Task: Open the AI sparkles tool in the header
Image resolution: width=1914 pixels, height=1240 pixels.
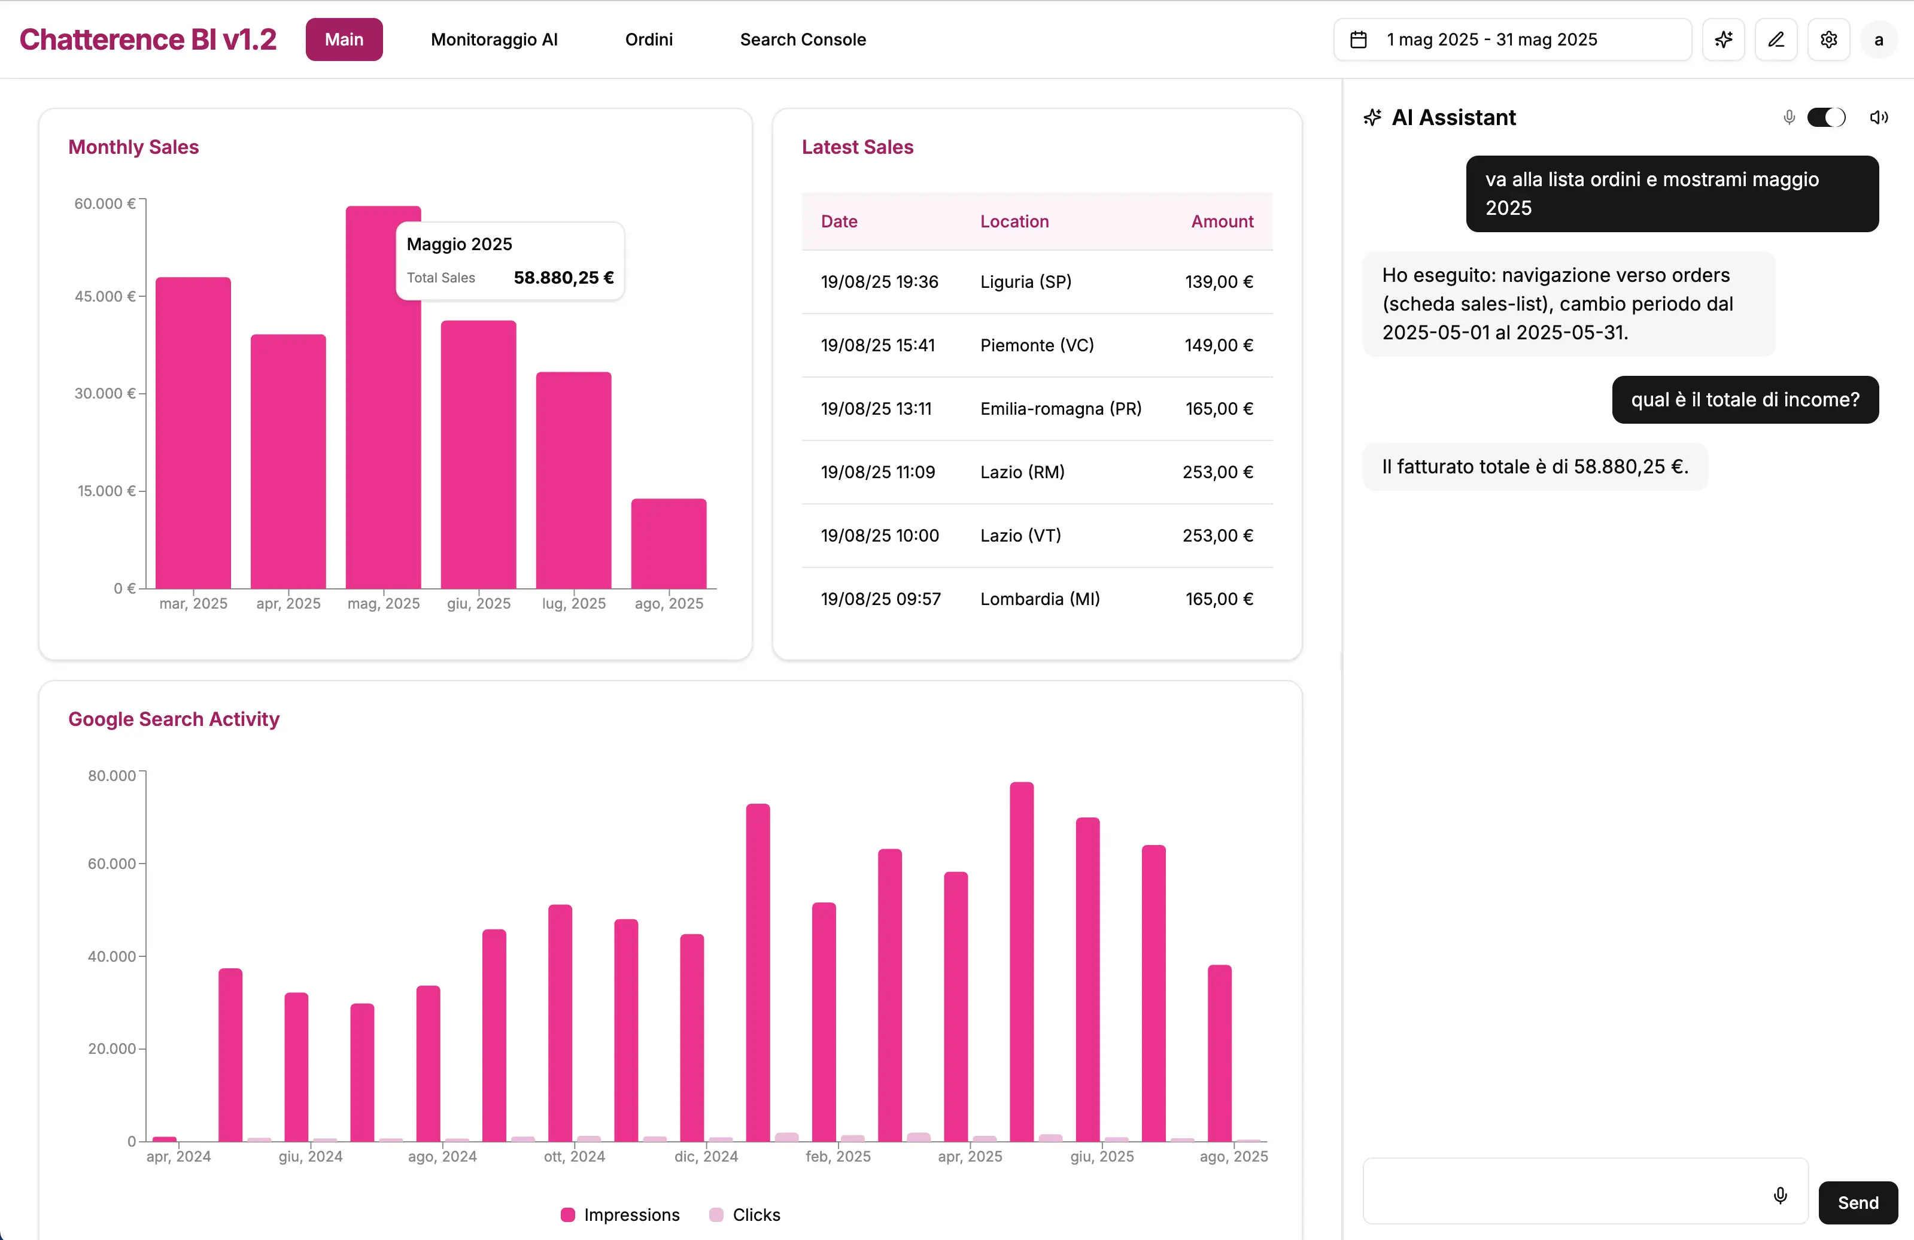Action: coord(1724,38)
